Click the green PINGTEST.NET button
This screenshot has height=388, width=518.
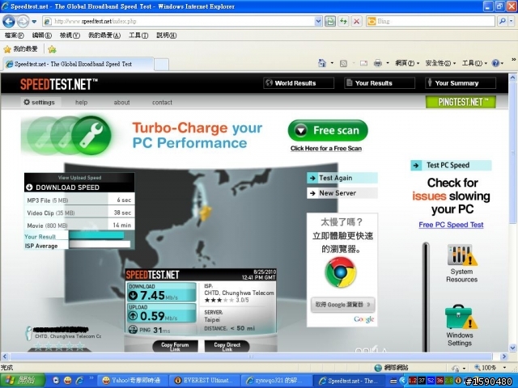461,102
